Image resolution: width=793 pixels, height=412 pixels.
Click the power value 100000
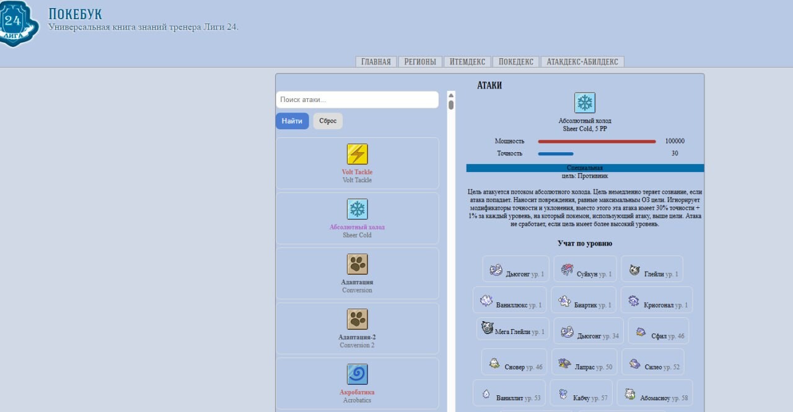tap(675, 141)
